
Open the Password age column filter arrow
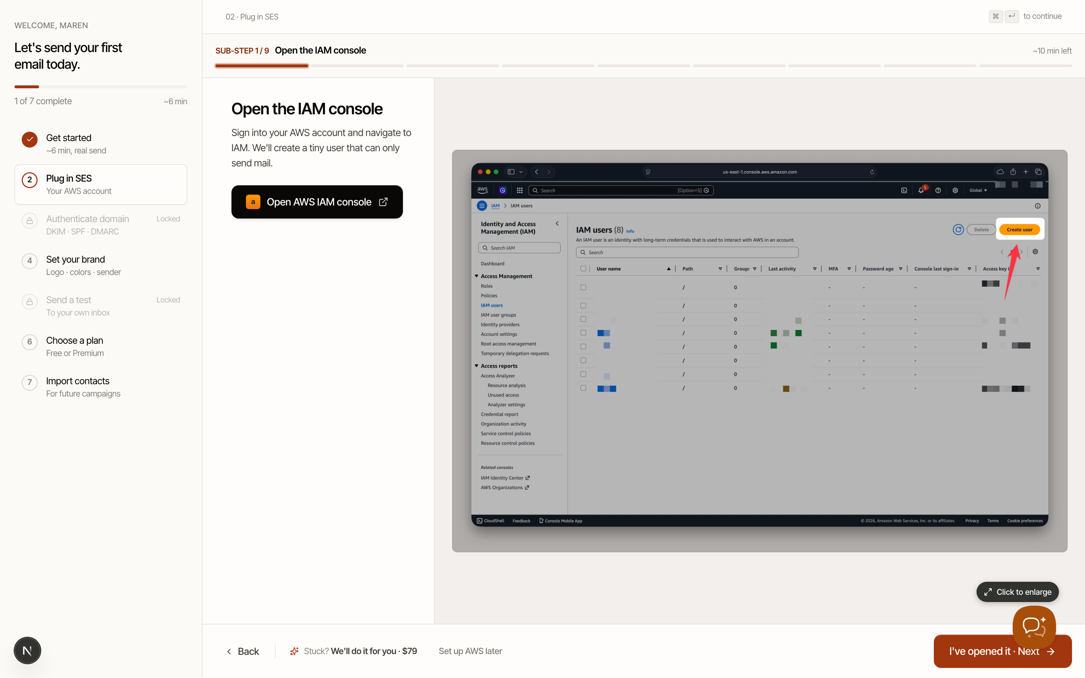900,268
